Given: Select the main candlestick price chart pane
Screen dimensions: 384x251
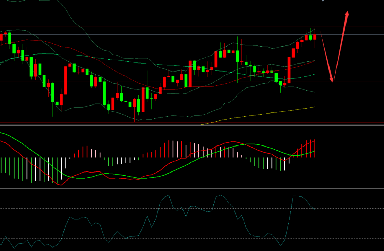Looking at the screenshot, I should coord(192,62).
